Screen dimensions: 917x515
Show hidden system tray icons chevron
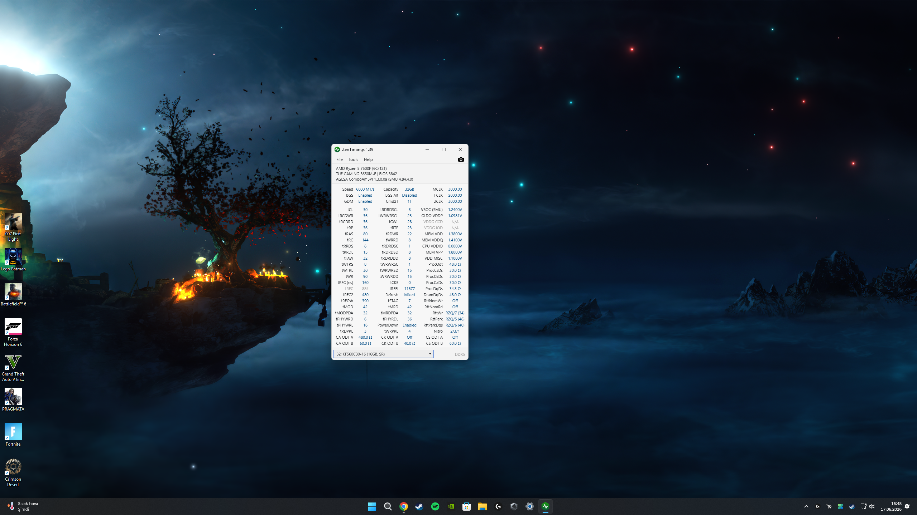pyautogui.click(x=806, y=506)
